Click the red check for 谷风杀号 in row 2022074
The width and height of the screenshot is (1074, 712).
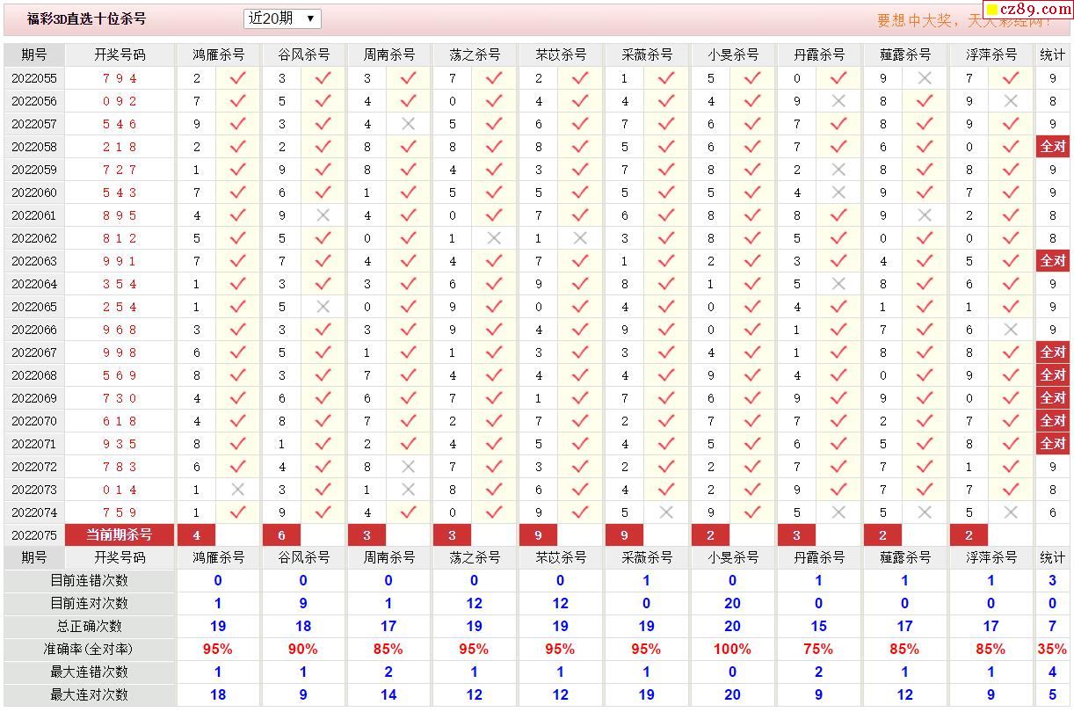click(323, 512)
